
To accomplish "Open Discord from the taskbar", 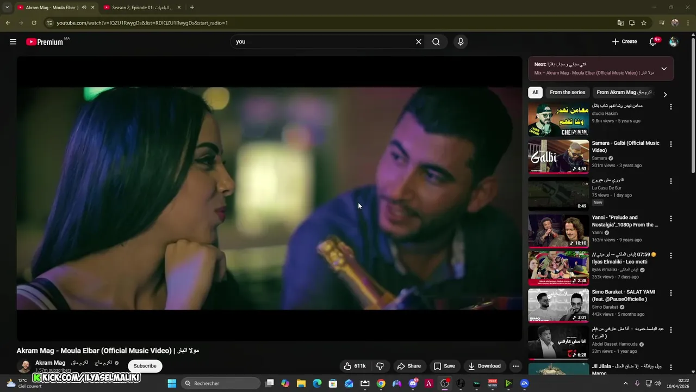I will point(413,383).
